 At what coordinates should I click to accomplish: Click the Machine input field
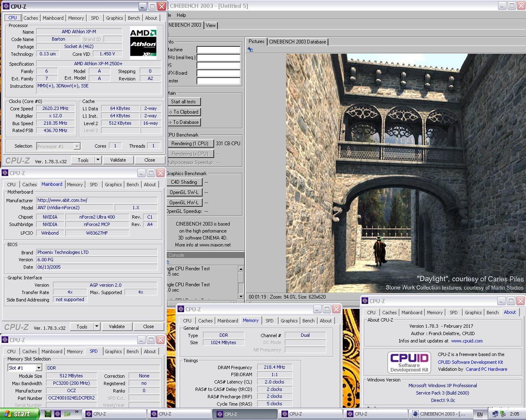pyautogui.click(x=218, y=50)
